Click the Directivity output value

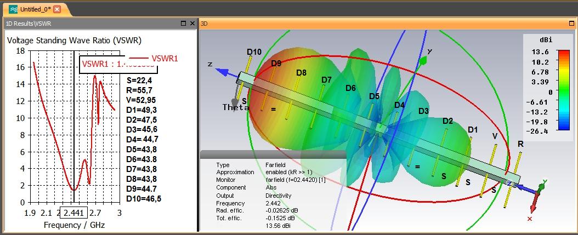click(279, 196)
